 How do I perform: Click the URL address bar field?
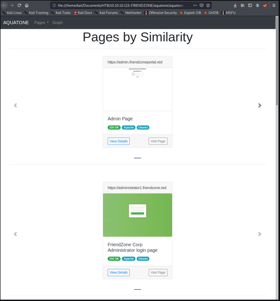click(120, 5)
